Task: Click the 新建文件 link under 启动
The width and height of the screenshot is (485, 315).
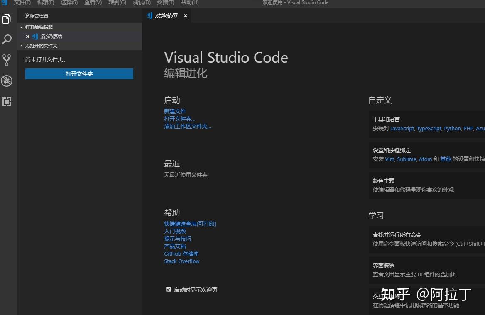Action: coord(174,111)
